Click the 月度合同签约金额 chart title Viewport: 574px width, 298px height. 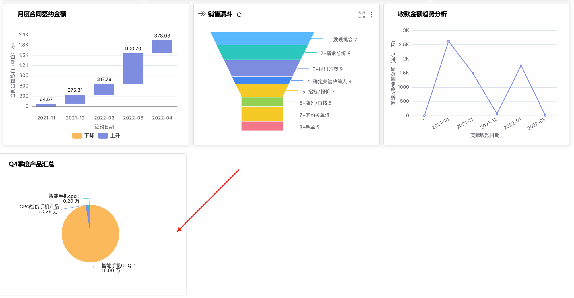click(42, 14)
